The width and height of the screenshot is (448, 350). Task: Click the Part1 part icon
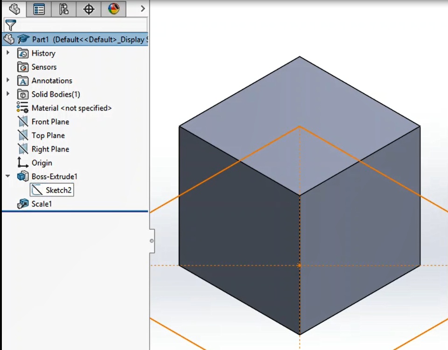[9, 39]
